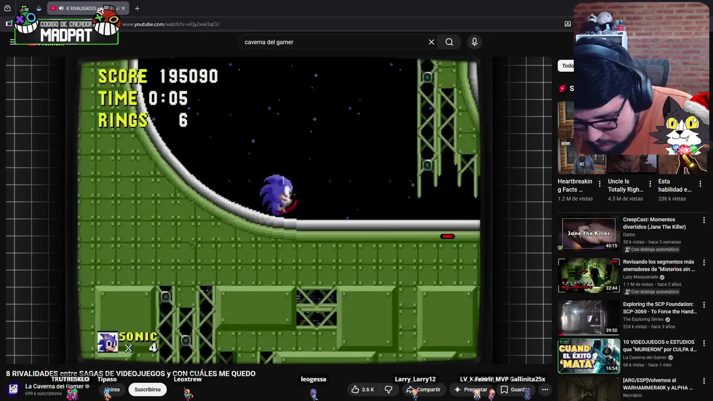Image resolution: width=713 pixels, height=401 pixels.
Task: Select the 8 RIVALIDADES YouTube tab
Action: click(x=88, y=8)
